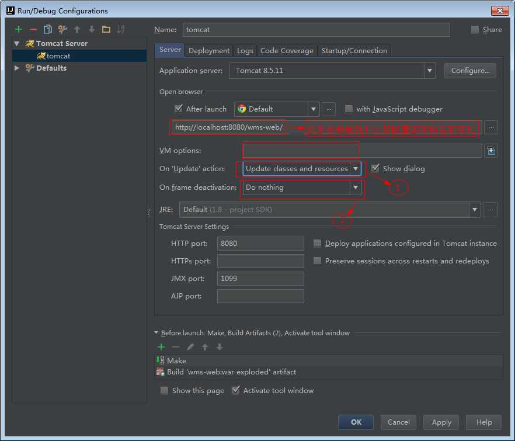Click Chrome icon in browser dropdown
The image size is (515, 441).
pyautogui.click(x=242, y=109)
